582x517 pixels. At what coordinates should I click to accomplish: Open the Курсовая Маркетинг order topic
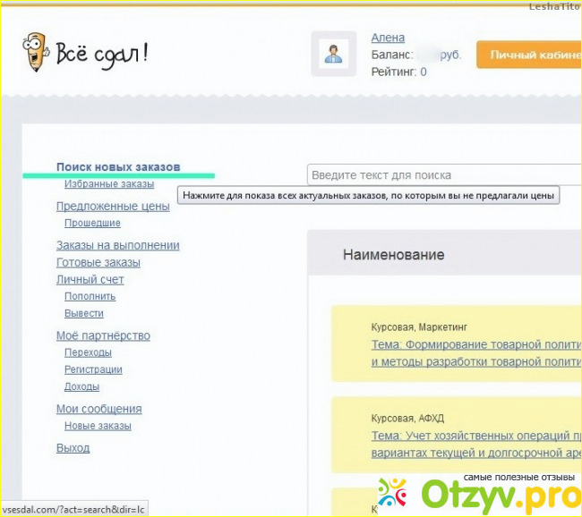click(475, 344)
